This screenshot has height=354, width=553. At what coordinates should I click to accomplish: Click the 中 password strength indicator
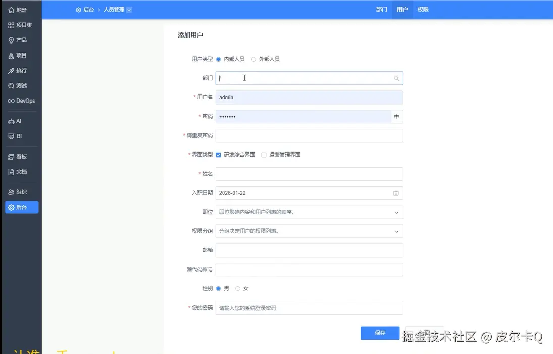click(397, 116)
